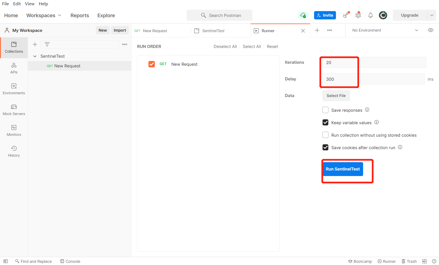Focus the Iterations input field
Viewport: 439px width, 265px height.
(374, 62)
